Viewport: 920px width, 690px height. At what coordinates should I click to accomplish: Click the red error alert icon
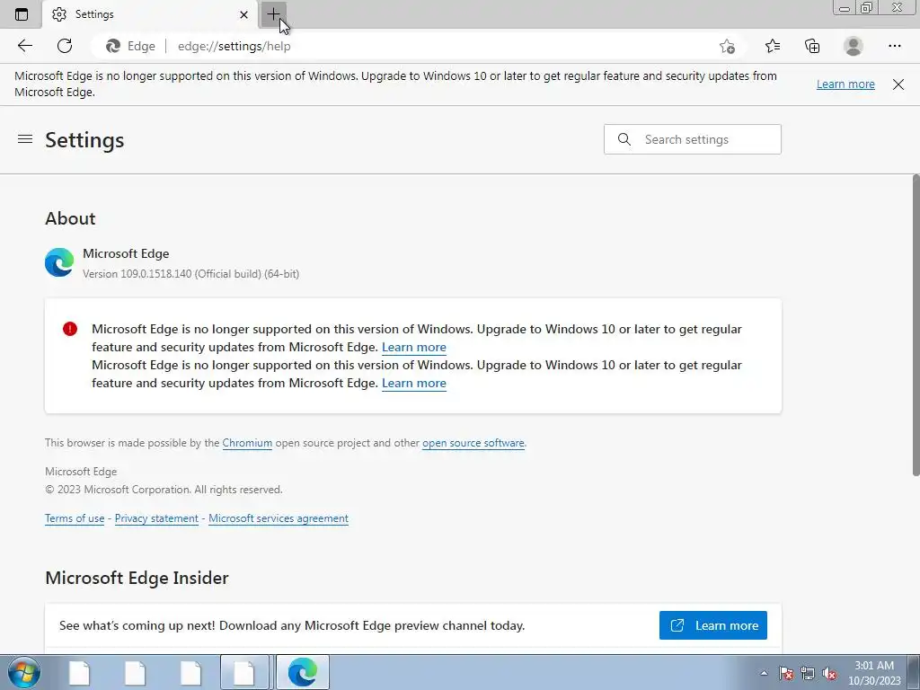click(70, 329)
